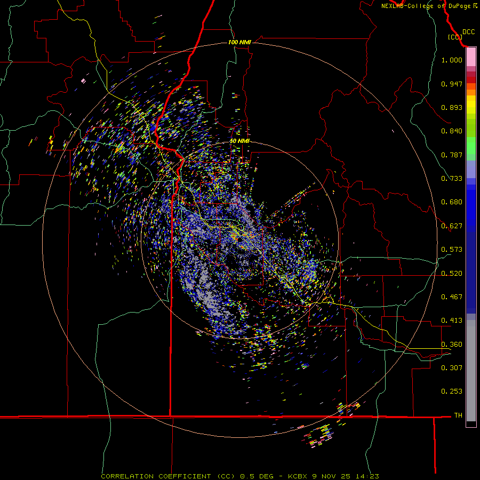Screen dimensions: 480x480
Task: Click the 50 NMI range ring label
Action: [239, 141]
